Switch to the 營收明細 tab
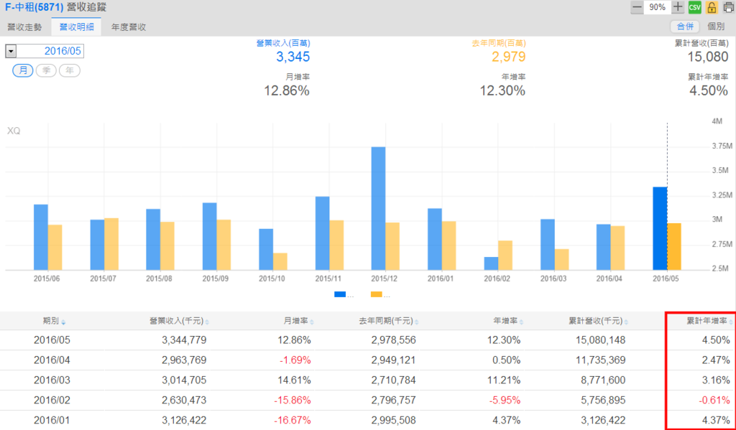 click(76, 27)
